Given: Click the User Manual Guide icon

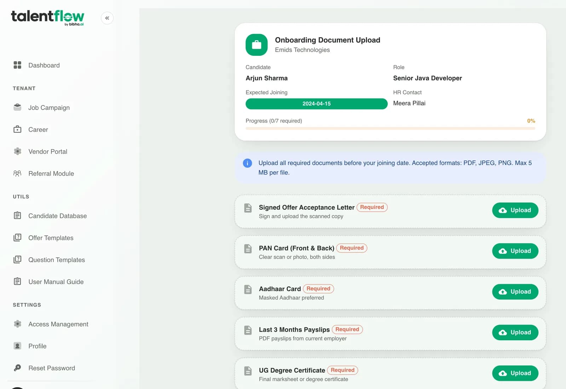Looking at the screenshot, I should 17,281.
